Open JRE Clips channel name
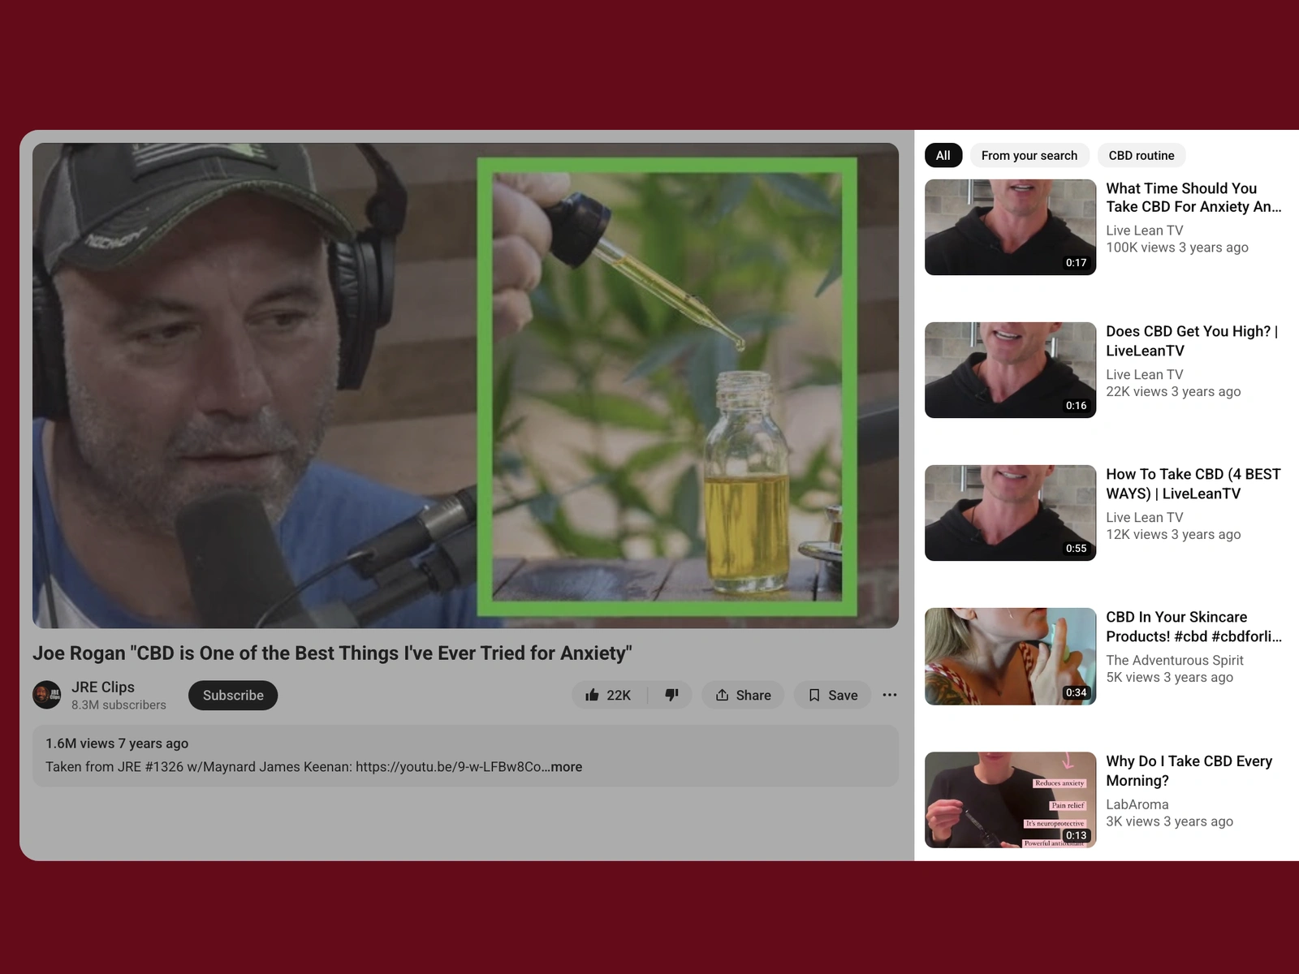Viewport: 1299px width, 974px height. coord(103,687)
